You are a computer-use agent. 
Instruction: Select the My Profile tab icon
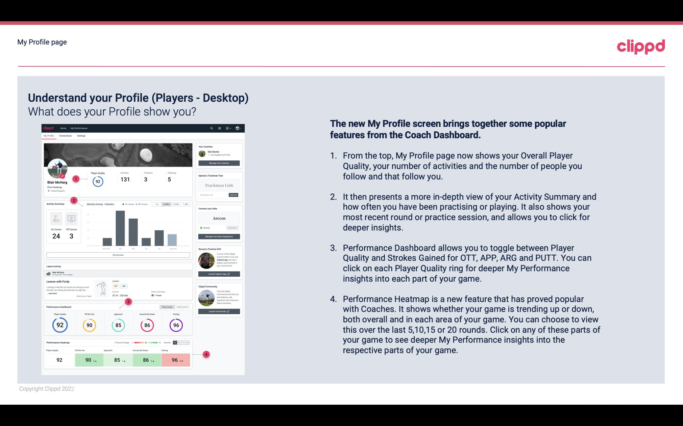click(49, 136)
